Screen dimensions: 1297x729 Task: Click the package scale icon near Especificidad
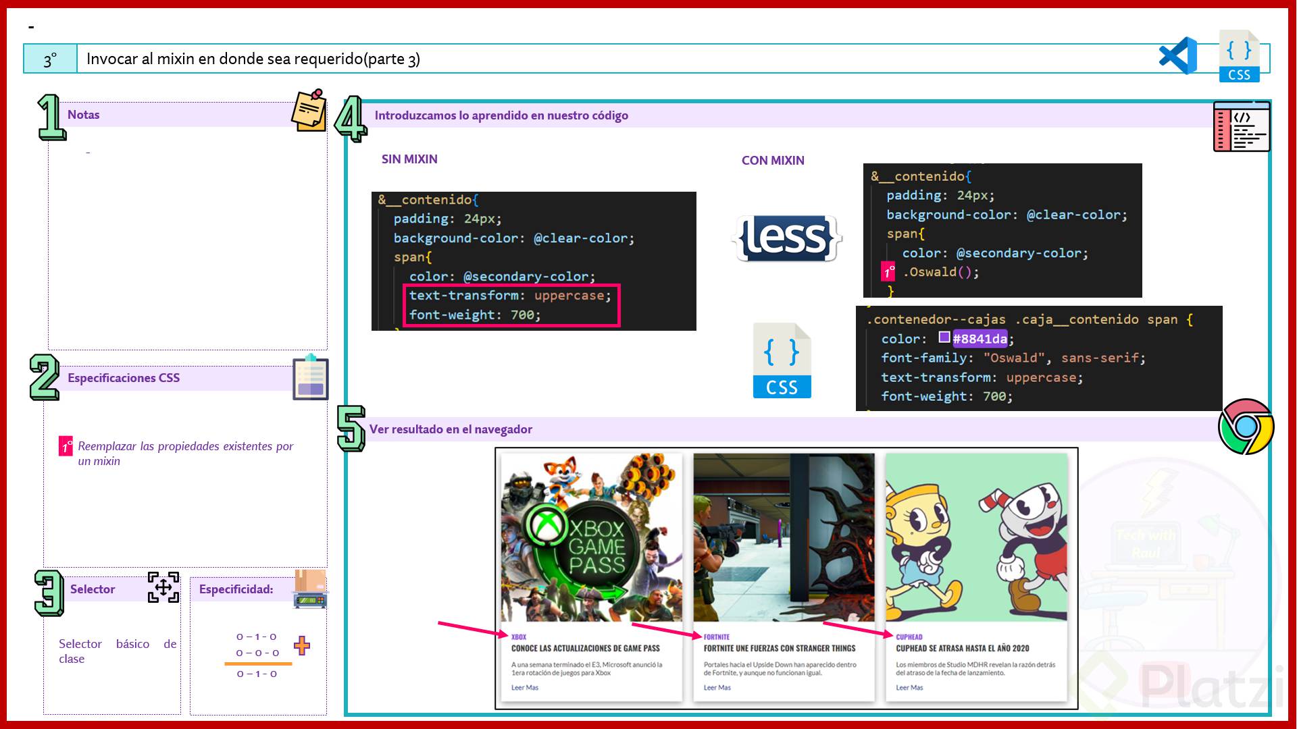pyautogui.click(x=310, y=589)
